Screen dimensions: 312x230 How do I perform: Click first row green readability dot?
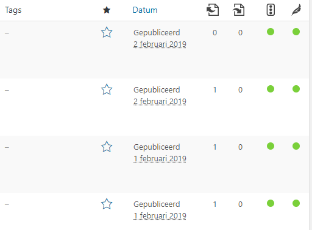pyautogui.click(x=296, y=32)
